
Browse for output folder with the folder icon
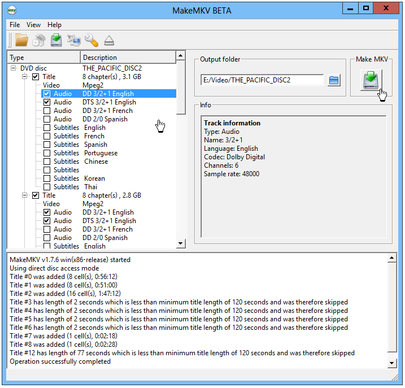click(x=334, y=80)
